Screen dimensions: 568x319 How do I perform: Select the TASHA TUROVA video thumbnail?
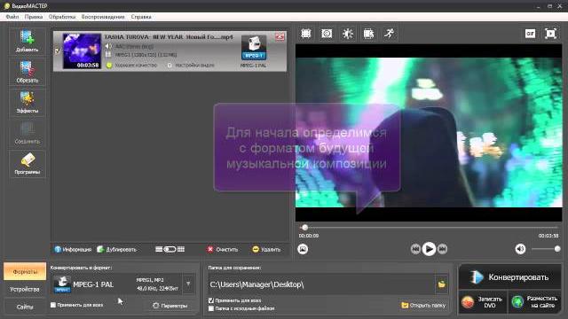pos(82,51)
